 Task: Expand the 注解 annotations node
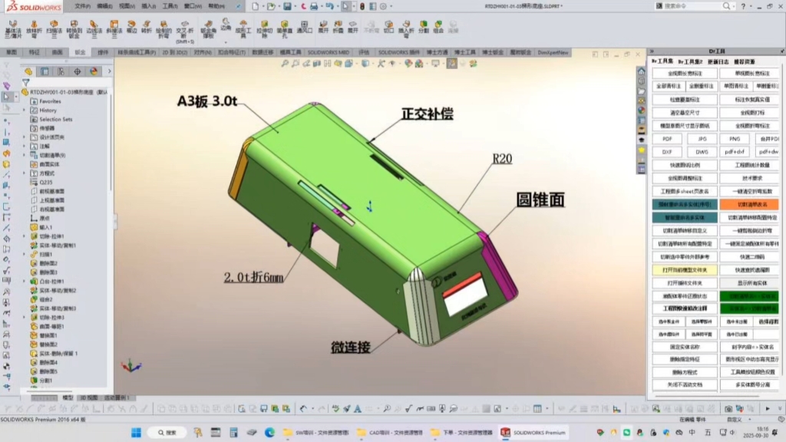pyautogui.click(x=24, y=146)
